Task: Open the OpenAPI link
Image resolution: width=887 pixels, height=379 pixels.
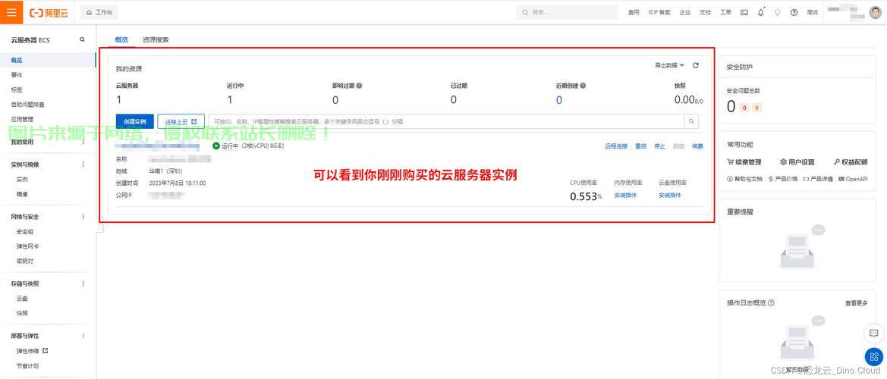Action: pos(853,178)
